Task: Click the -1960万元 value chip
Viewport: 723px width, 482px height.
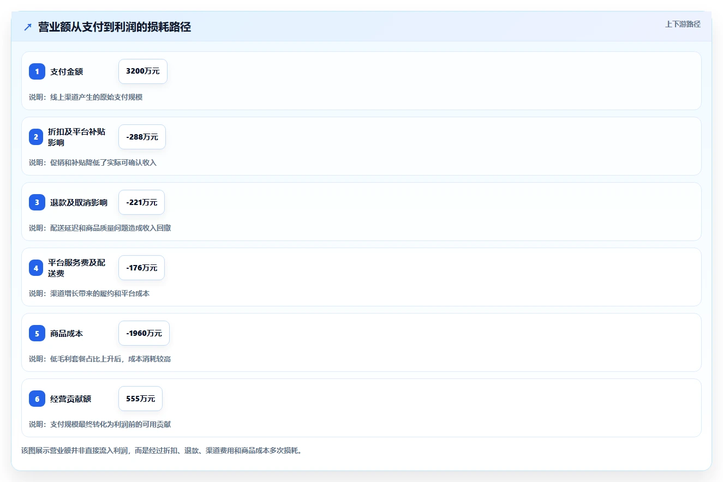Action: click(x=144, y=333)
